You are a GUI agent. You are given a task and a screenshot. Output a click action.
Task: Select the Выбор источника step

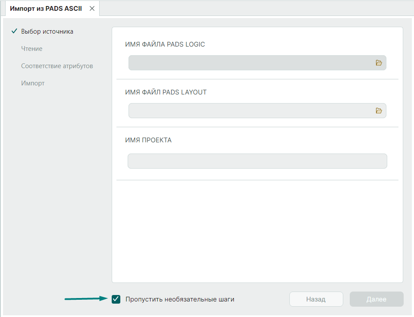pyautogui.click(x=47, y=31)
